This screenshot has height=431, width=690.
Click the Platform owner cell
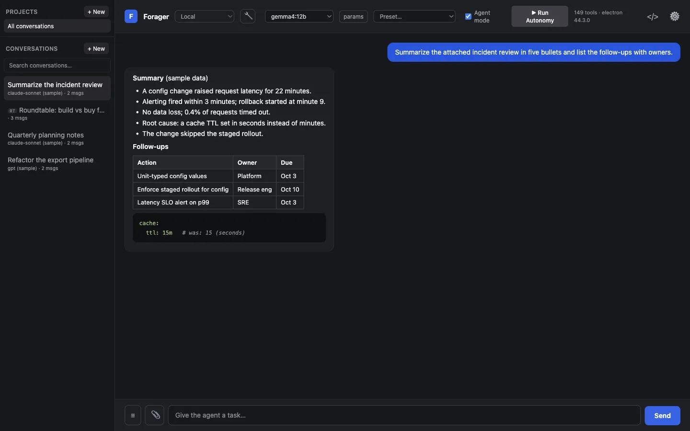point(254,176)
